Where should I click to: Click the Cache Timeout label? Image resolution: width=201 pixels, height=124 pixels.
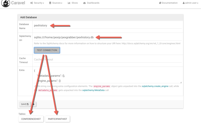coord(23,60)
